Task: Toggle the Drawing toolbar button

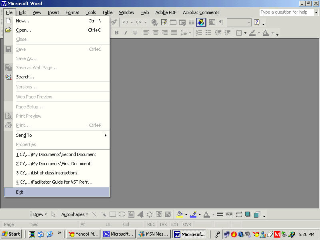Action: (x=201, y=22)
